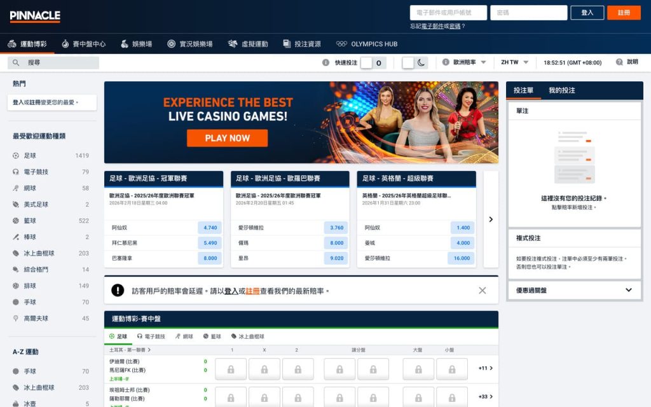651x407 pixels.
Task: Click the 搜尋 magnifier icon
Action: [x=15, y=63]
